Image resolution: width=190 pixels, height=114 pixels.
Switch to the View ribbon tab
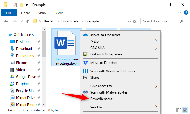(59, 13)
